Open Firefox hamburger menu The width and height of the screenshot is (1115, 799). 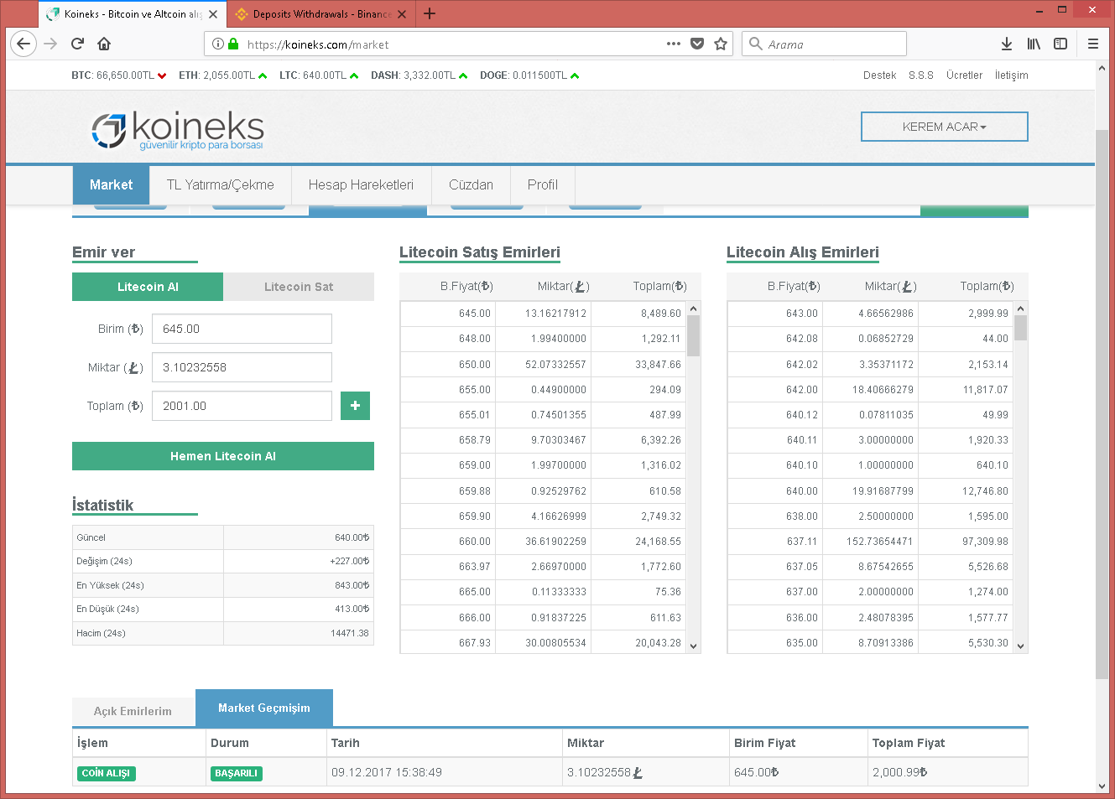[x=1093, y=44]
